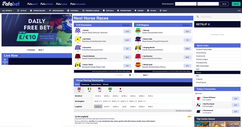This screenshot has width=242, height=127.
Task: Go to Fafasport section
Action: (32, 4)
